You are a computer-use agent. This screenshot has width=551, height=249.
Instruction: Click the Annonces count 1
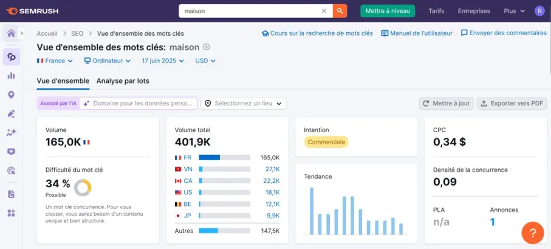(x=493, y=222)
